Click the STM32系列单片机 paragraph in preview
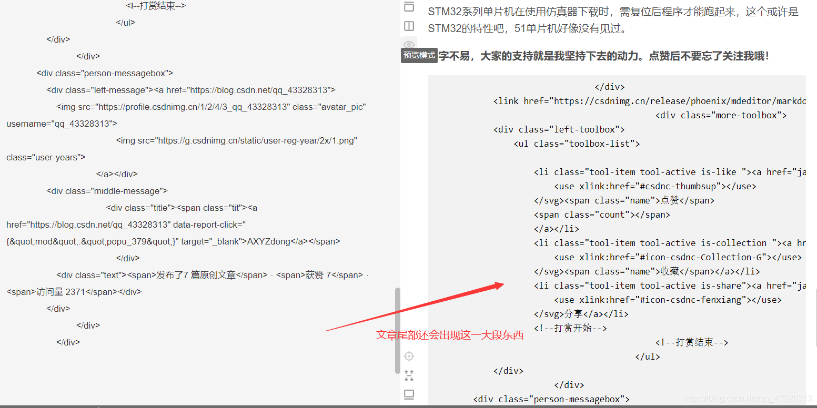The height and width of the screenshot is (408, 817). pyautogui.click(x=613, y=19)
